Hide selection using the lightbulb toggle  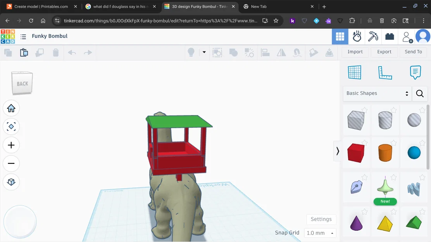191,52
